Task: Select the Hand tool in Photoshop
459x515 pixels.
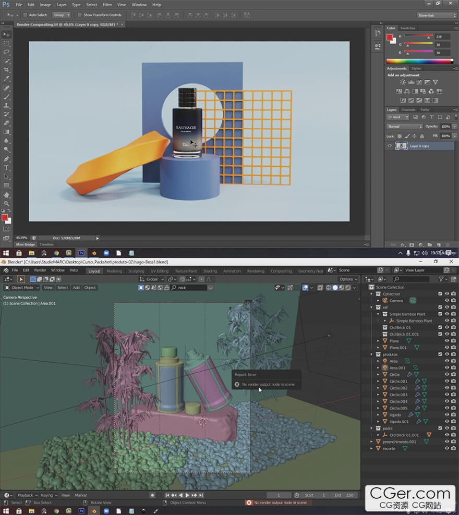Action: click(x=6, y=195)
